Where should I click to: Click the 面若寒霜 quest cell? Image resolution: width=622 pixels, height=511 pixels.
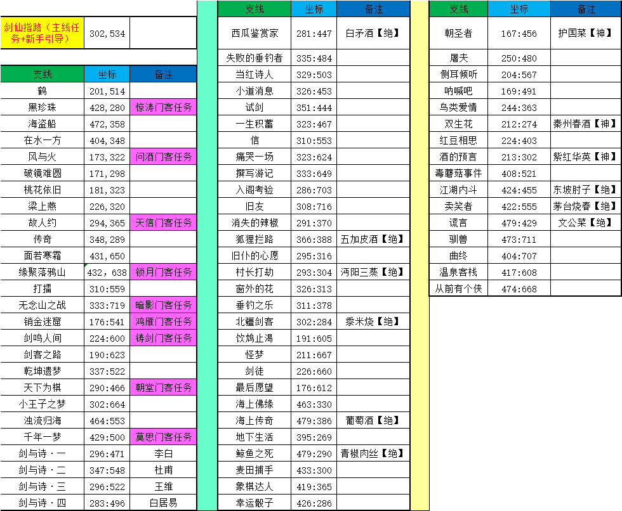42,256
